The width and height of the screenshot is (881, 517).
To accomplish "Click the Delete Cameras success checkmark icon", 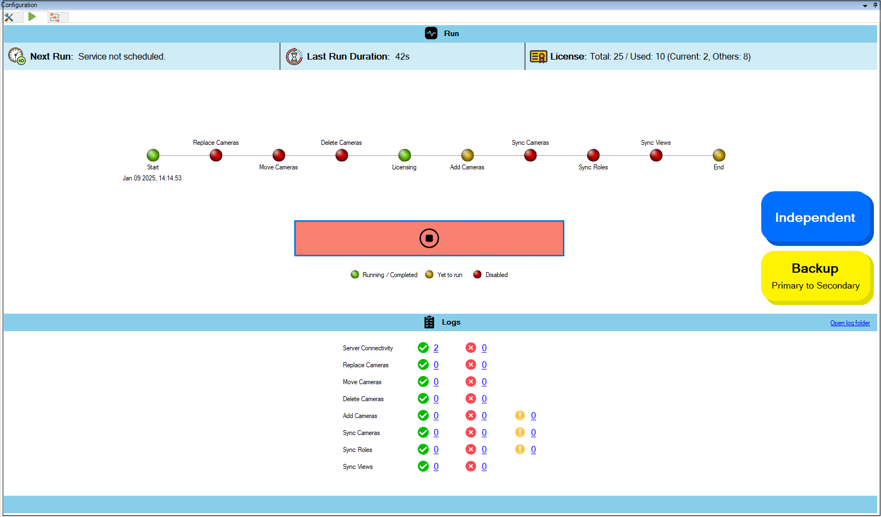I will point(423,399).
